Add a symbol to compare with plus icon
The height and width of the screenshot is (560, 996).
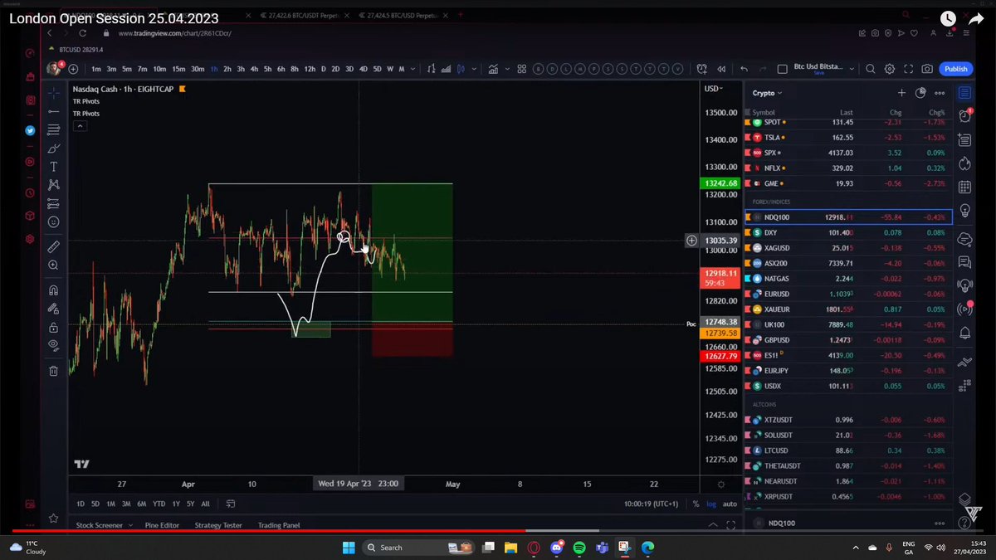pos(74,69)
